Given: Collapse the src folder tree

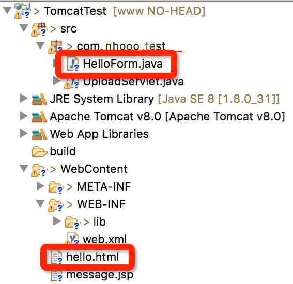Looking at the screenshot, I should (24, 28).
